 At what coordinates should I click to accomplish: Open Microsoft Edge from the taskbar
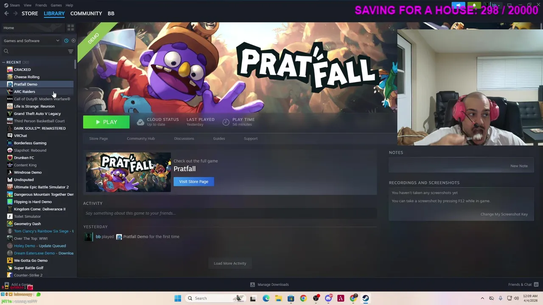click(x=266, y=298)
